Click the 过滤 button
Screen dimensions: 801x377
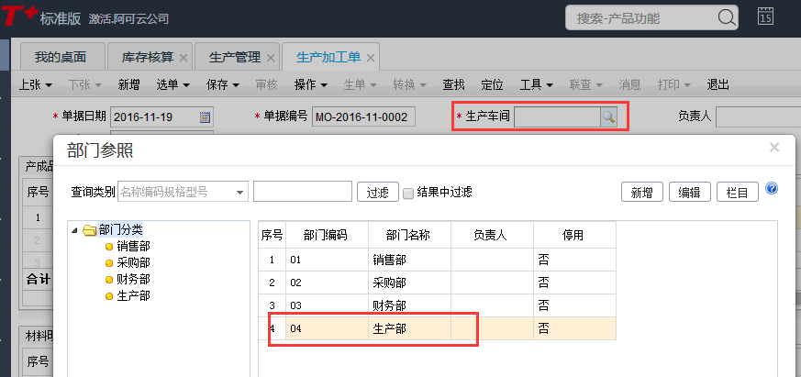coord(377,192)
